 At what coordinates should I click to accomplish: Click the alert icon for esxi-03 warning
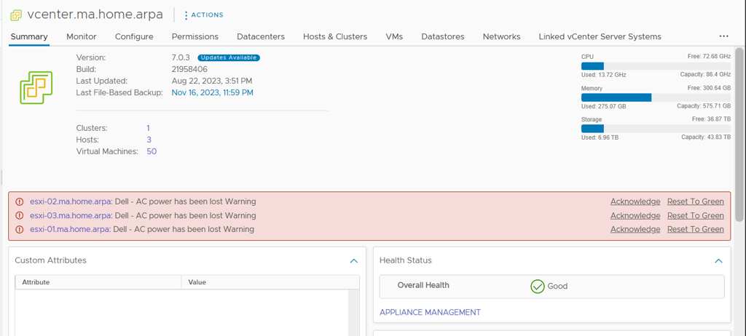tap(20, 215)
